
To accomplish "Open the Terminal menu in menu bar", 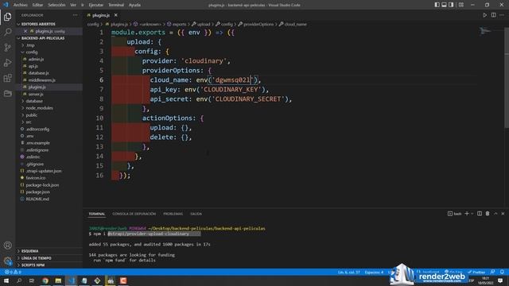I will (116, 5).
